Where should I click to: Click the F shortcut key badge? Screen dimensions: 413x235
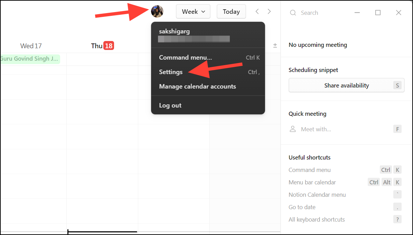click(397, 129)
